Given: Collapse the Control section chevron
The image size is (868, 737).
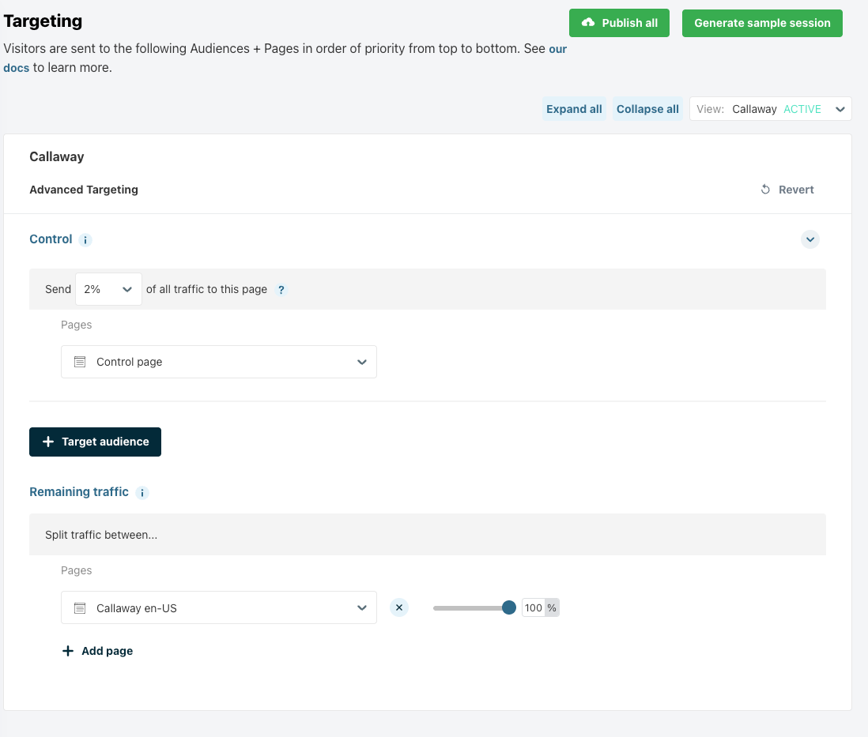Looking at the screenshot, I should [810, 239].
